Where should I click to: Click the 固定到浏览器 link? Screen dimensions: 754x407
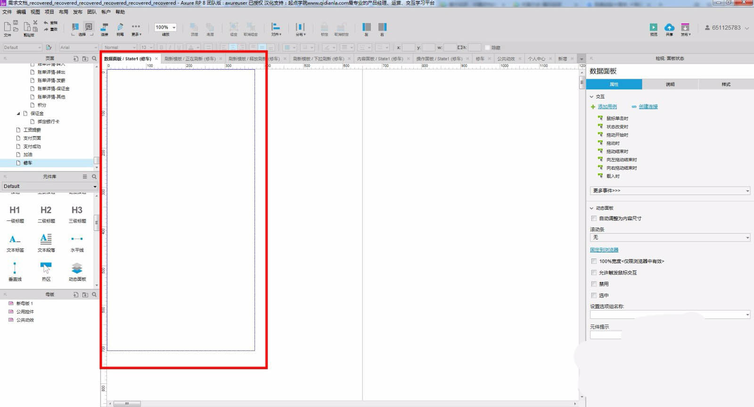[604, 250]
